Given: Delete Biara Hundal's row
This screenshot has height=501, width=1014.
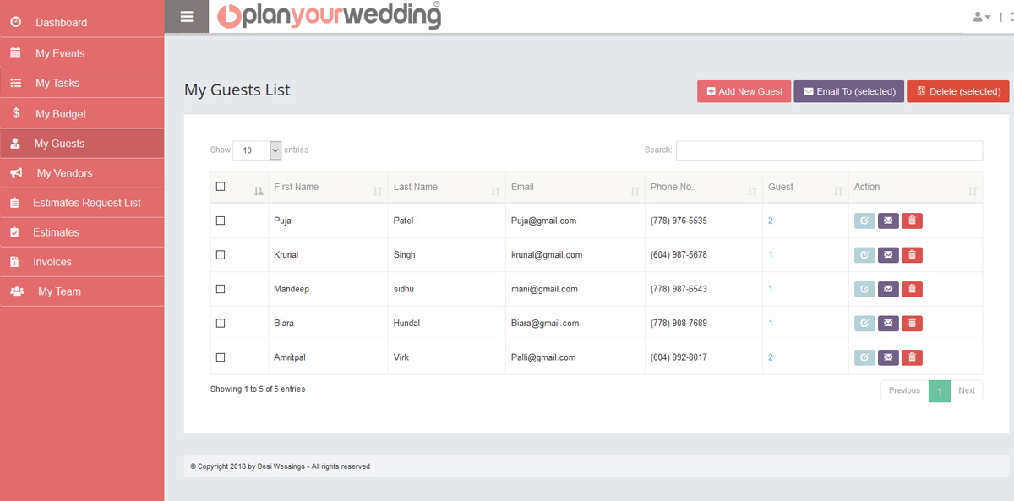Looking at the screenshot, I should point(912,323).
